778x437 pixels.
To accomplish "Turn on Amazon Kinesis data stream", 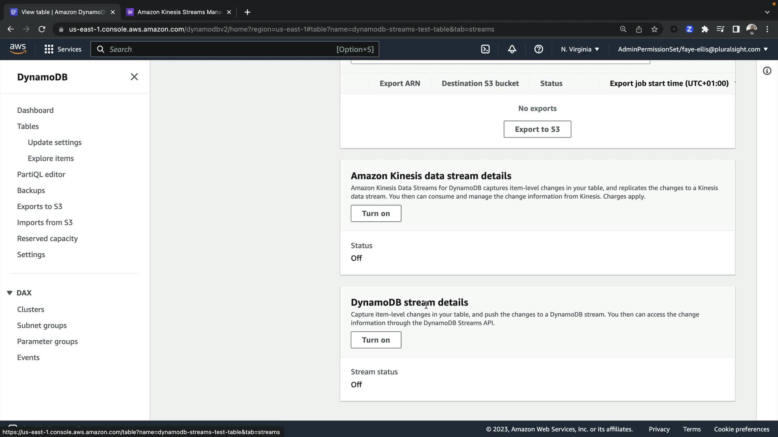I will point(376,214).
